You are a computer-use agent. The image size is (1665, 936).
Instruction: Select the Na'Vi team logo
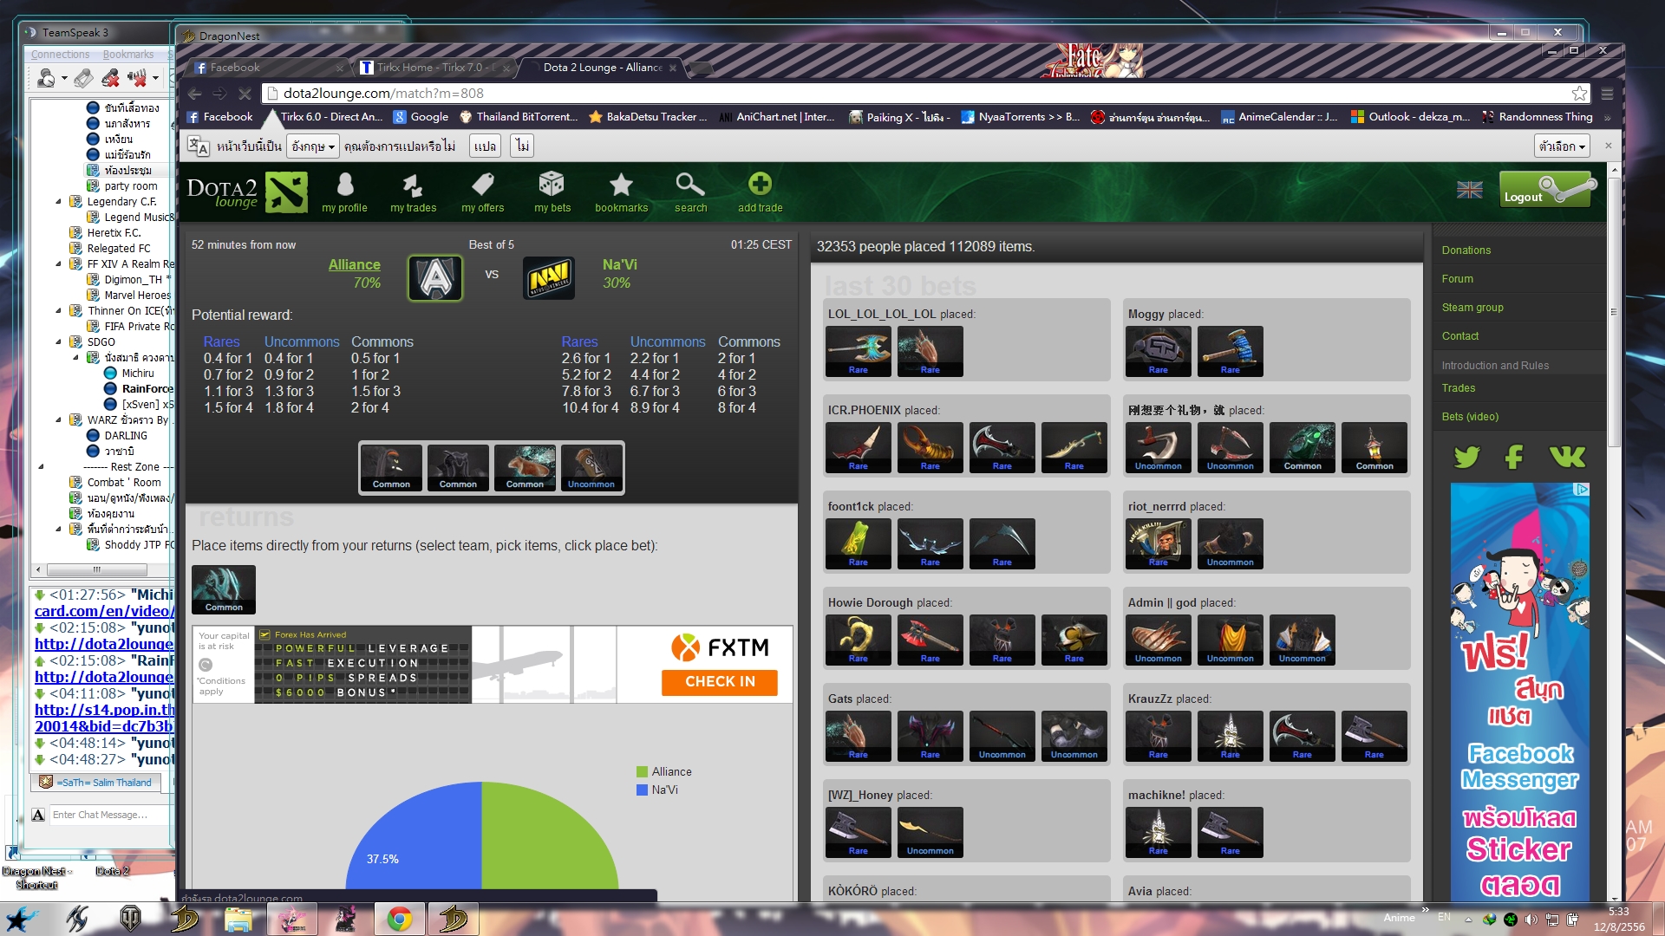(x=549, y=278)
